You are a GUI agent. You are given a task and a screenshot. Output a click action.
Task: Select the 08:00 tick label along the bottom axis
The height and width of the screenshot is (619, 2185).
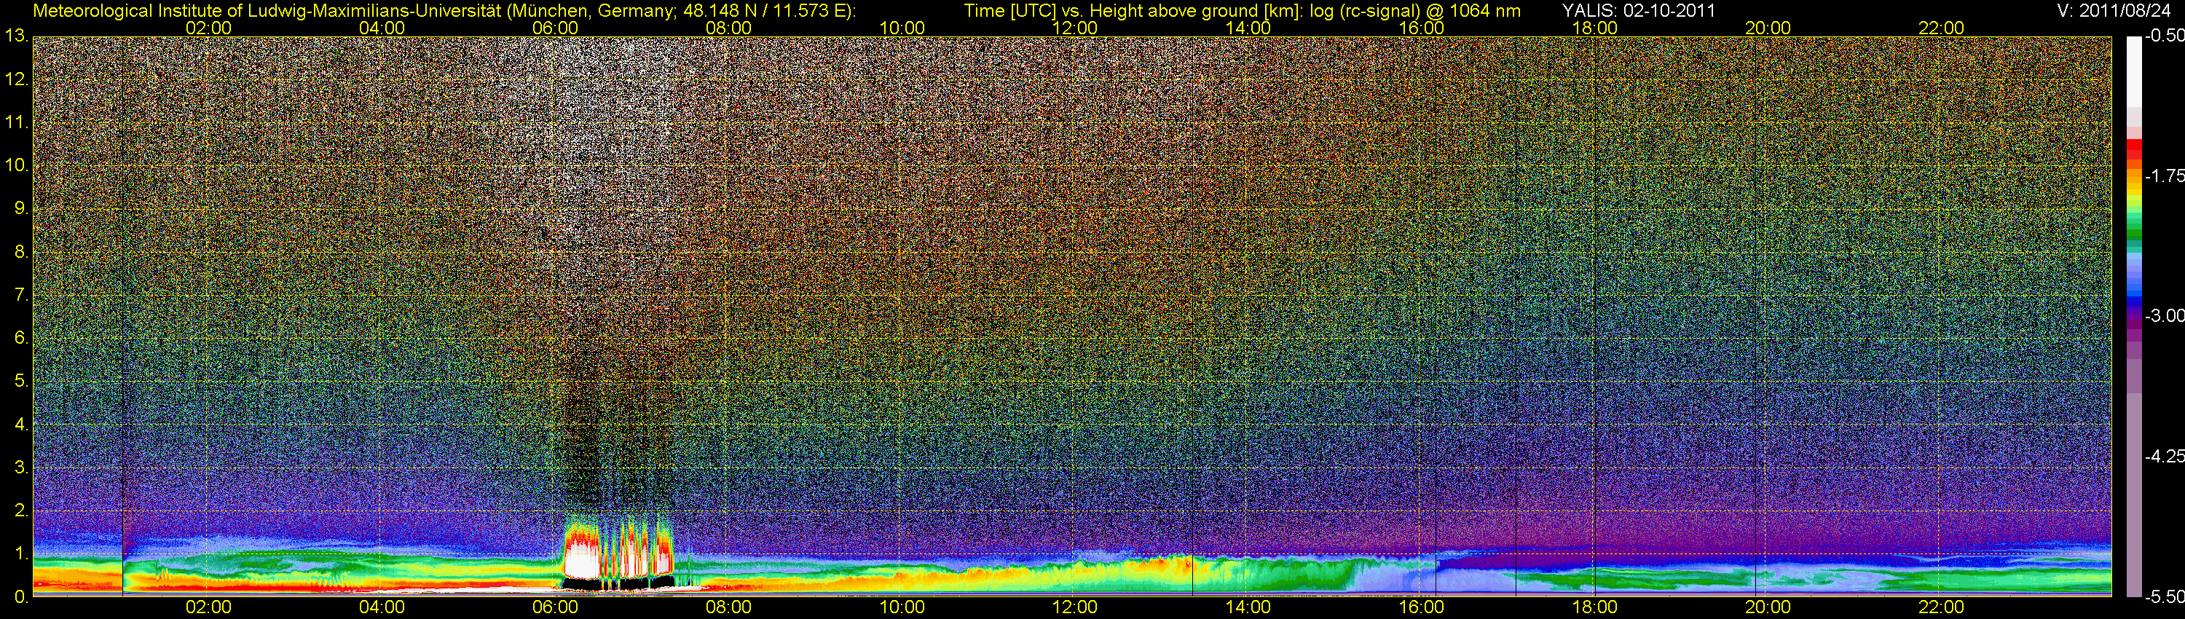tap(728, 607)
